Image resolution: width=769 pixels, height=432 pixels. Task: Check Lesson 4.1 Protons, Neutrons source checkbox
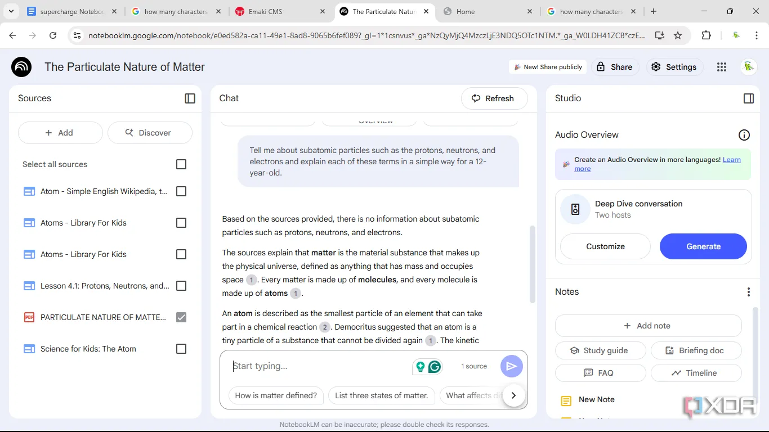(181, 286)
